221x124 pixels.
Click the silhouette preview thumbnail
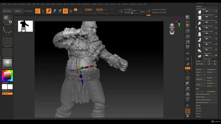[25, 26]
